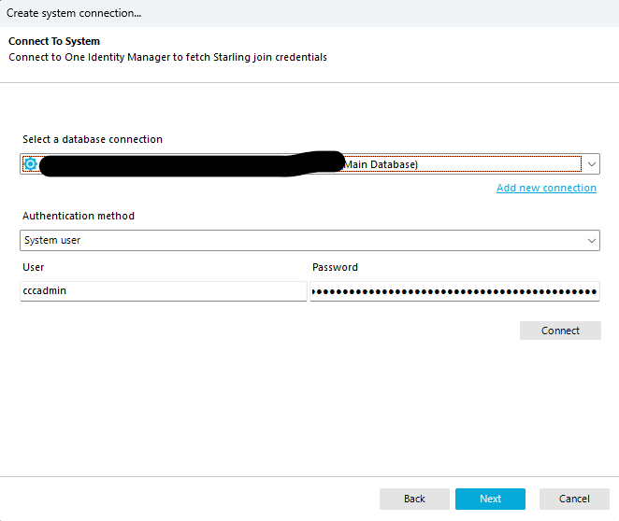The height and width of the screenshot is (521, 619).
Task: Click the 'Connect To System' heading
Action: click(x=54, y=42)
